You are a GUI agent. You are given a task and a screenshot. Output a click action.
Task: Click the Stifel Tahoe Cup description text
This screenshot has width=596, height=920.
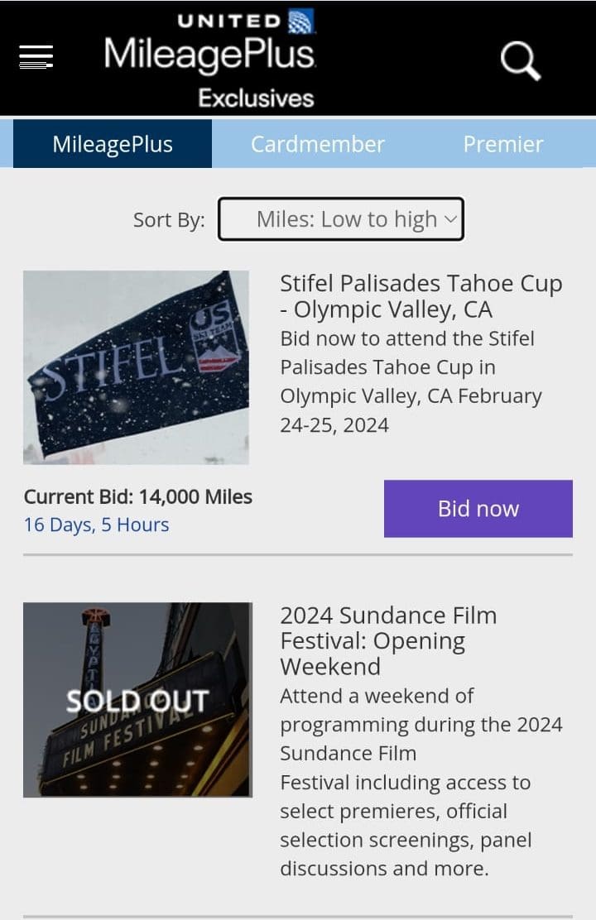pos(411,381)
